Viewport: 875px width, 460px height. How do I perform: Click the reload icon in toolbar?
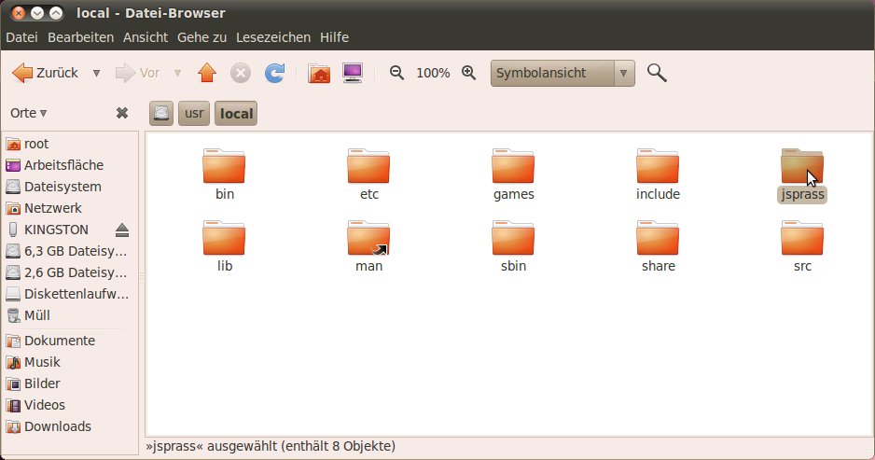[274, 73]
